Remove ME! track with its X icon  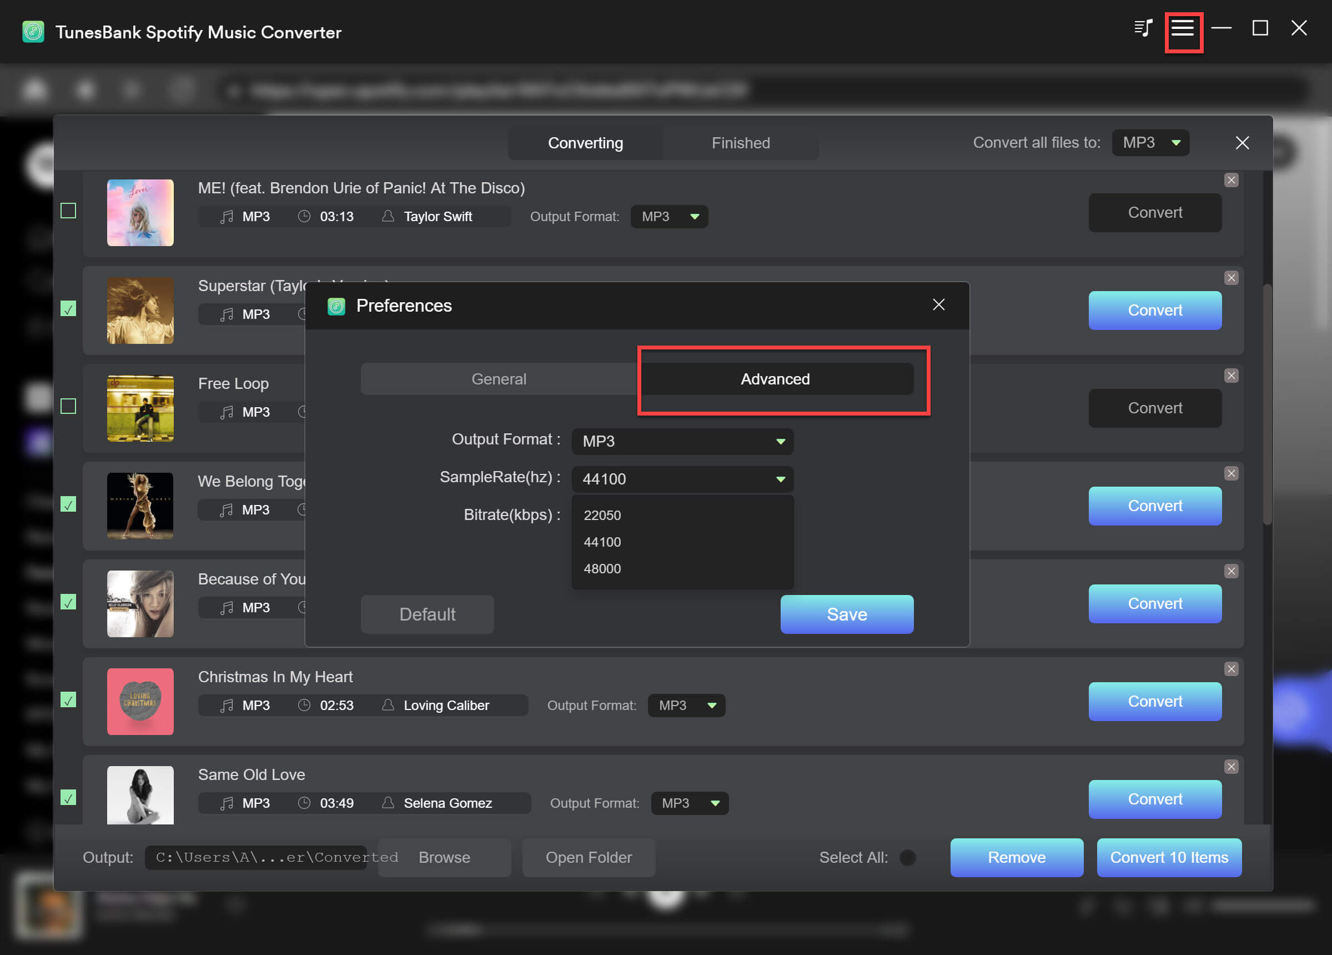click(1231, 181)
